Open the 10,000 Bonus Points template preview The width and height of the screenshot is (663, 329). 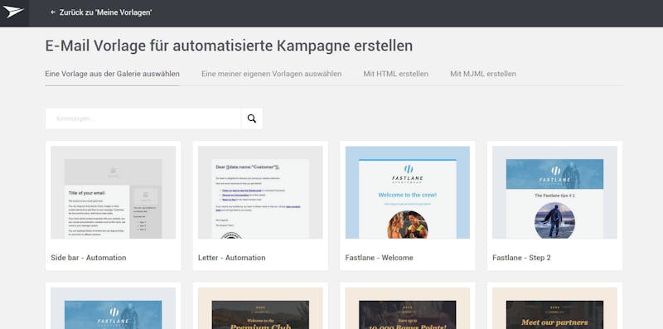coord(407,308)
